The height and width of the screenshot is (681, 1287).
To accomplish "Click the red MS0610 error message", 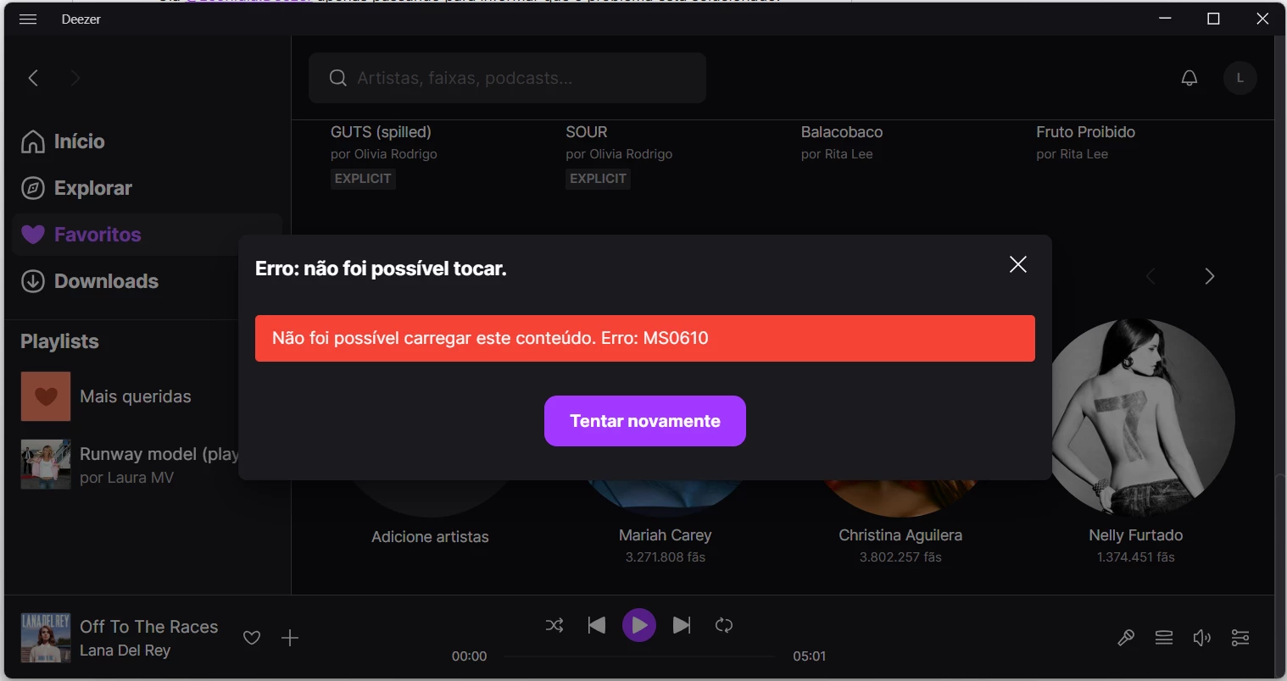I will (645, 338).
